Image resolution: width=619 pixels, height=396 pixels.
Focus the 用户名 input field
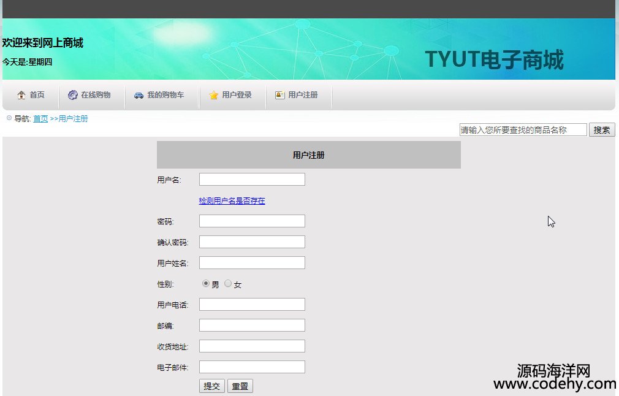pyautogui.click(x=252, y=179)
